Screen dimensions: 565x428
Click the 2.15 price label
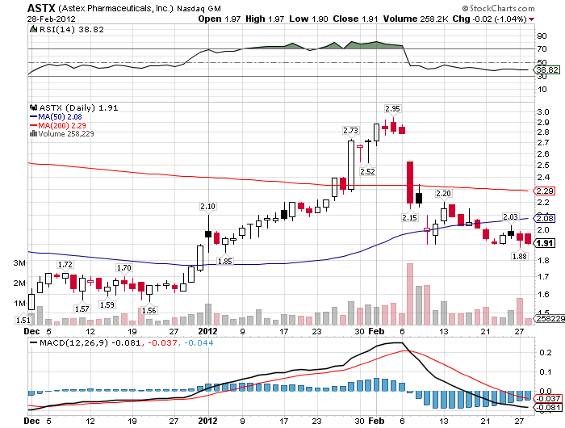(x=410, y=217)
